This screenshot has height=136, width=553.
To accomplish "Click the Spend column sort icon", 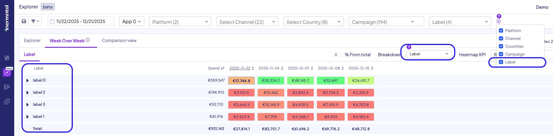I will (223, 68).
